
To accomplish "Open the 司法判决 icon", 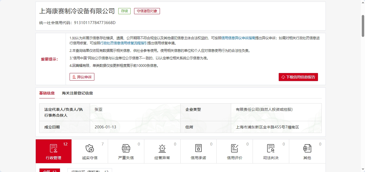I will click(271, 148).
